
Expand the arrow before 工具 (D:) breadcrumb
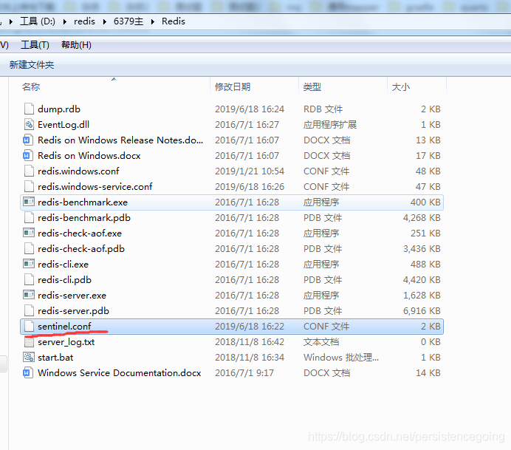[11, 21]
